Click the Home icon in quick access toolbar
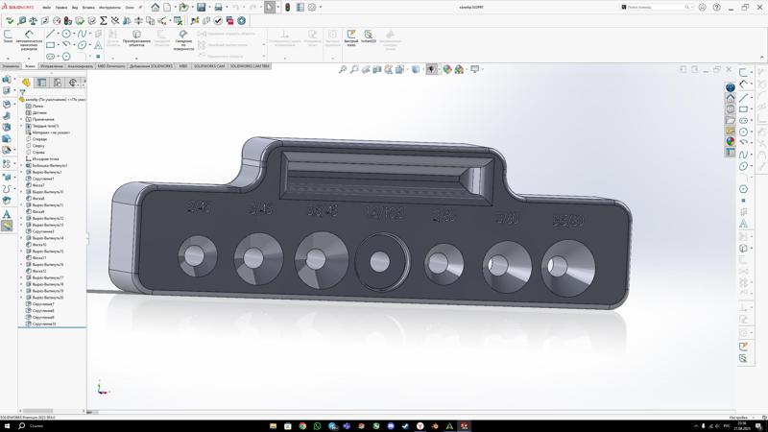768x432 pixels. click(156, 8)
